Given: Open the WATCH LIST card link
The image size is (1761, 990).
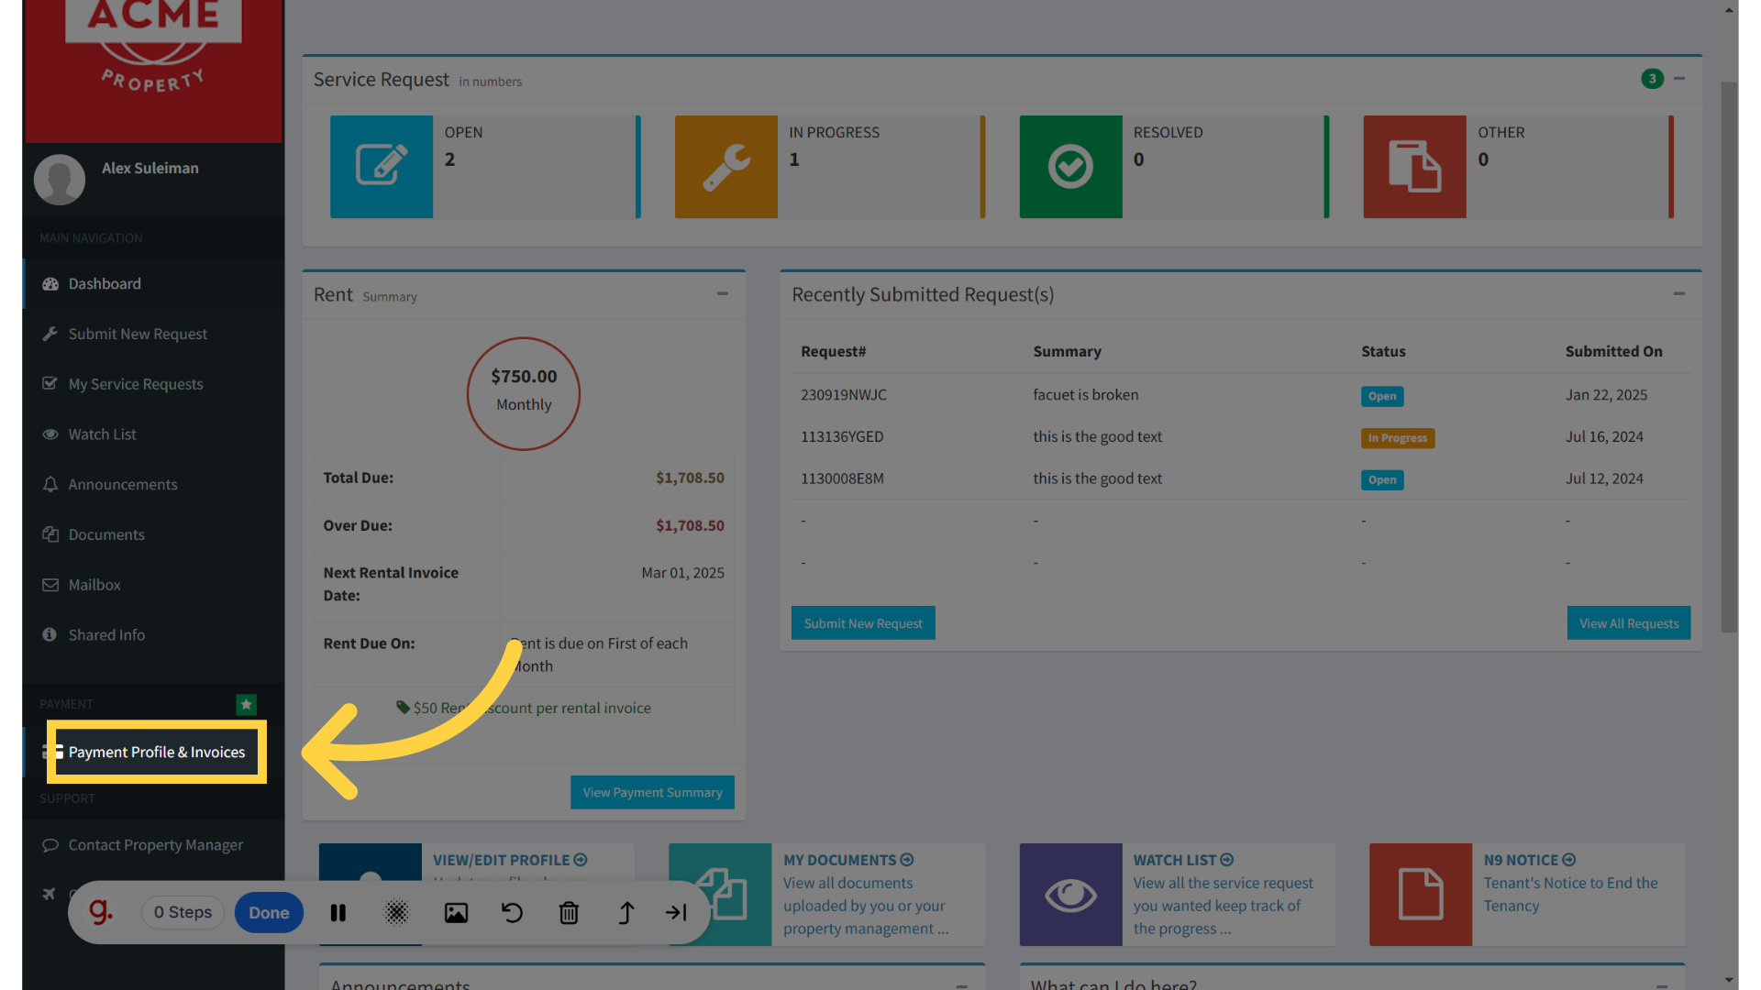Looking at the screenshot, I should pyautogui.click(x=1183, y=860).
